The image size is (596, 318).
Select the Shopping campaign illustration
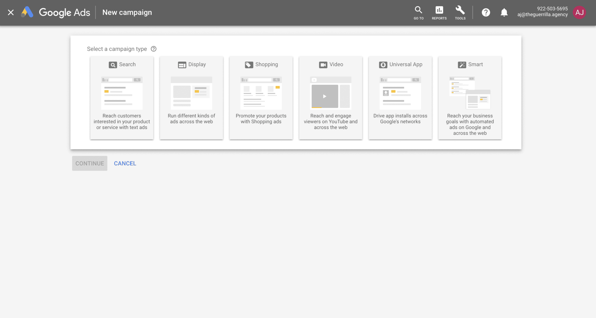[261, 93]
